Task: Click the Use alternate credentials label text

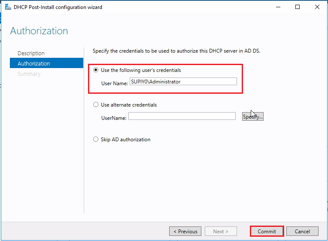Action: click(x=129, y=105)
